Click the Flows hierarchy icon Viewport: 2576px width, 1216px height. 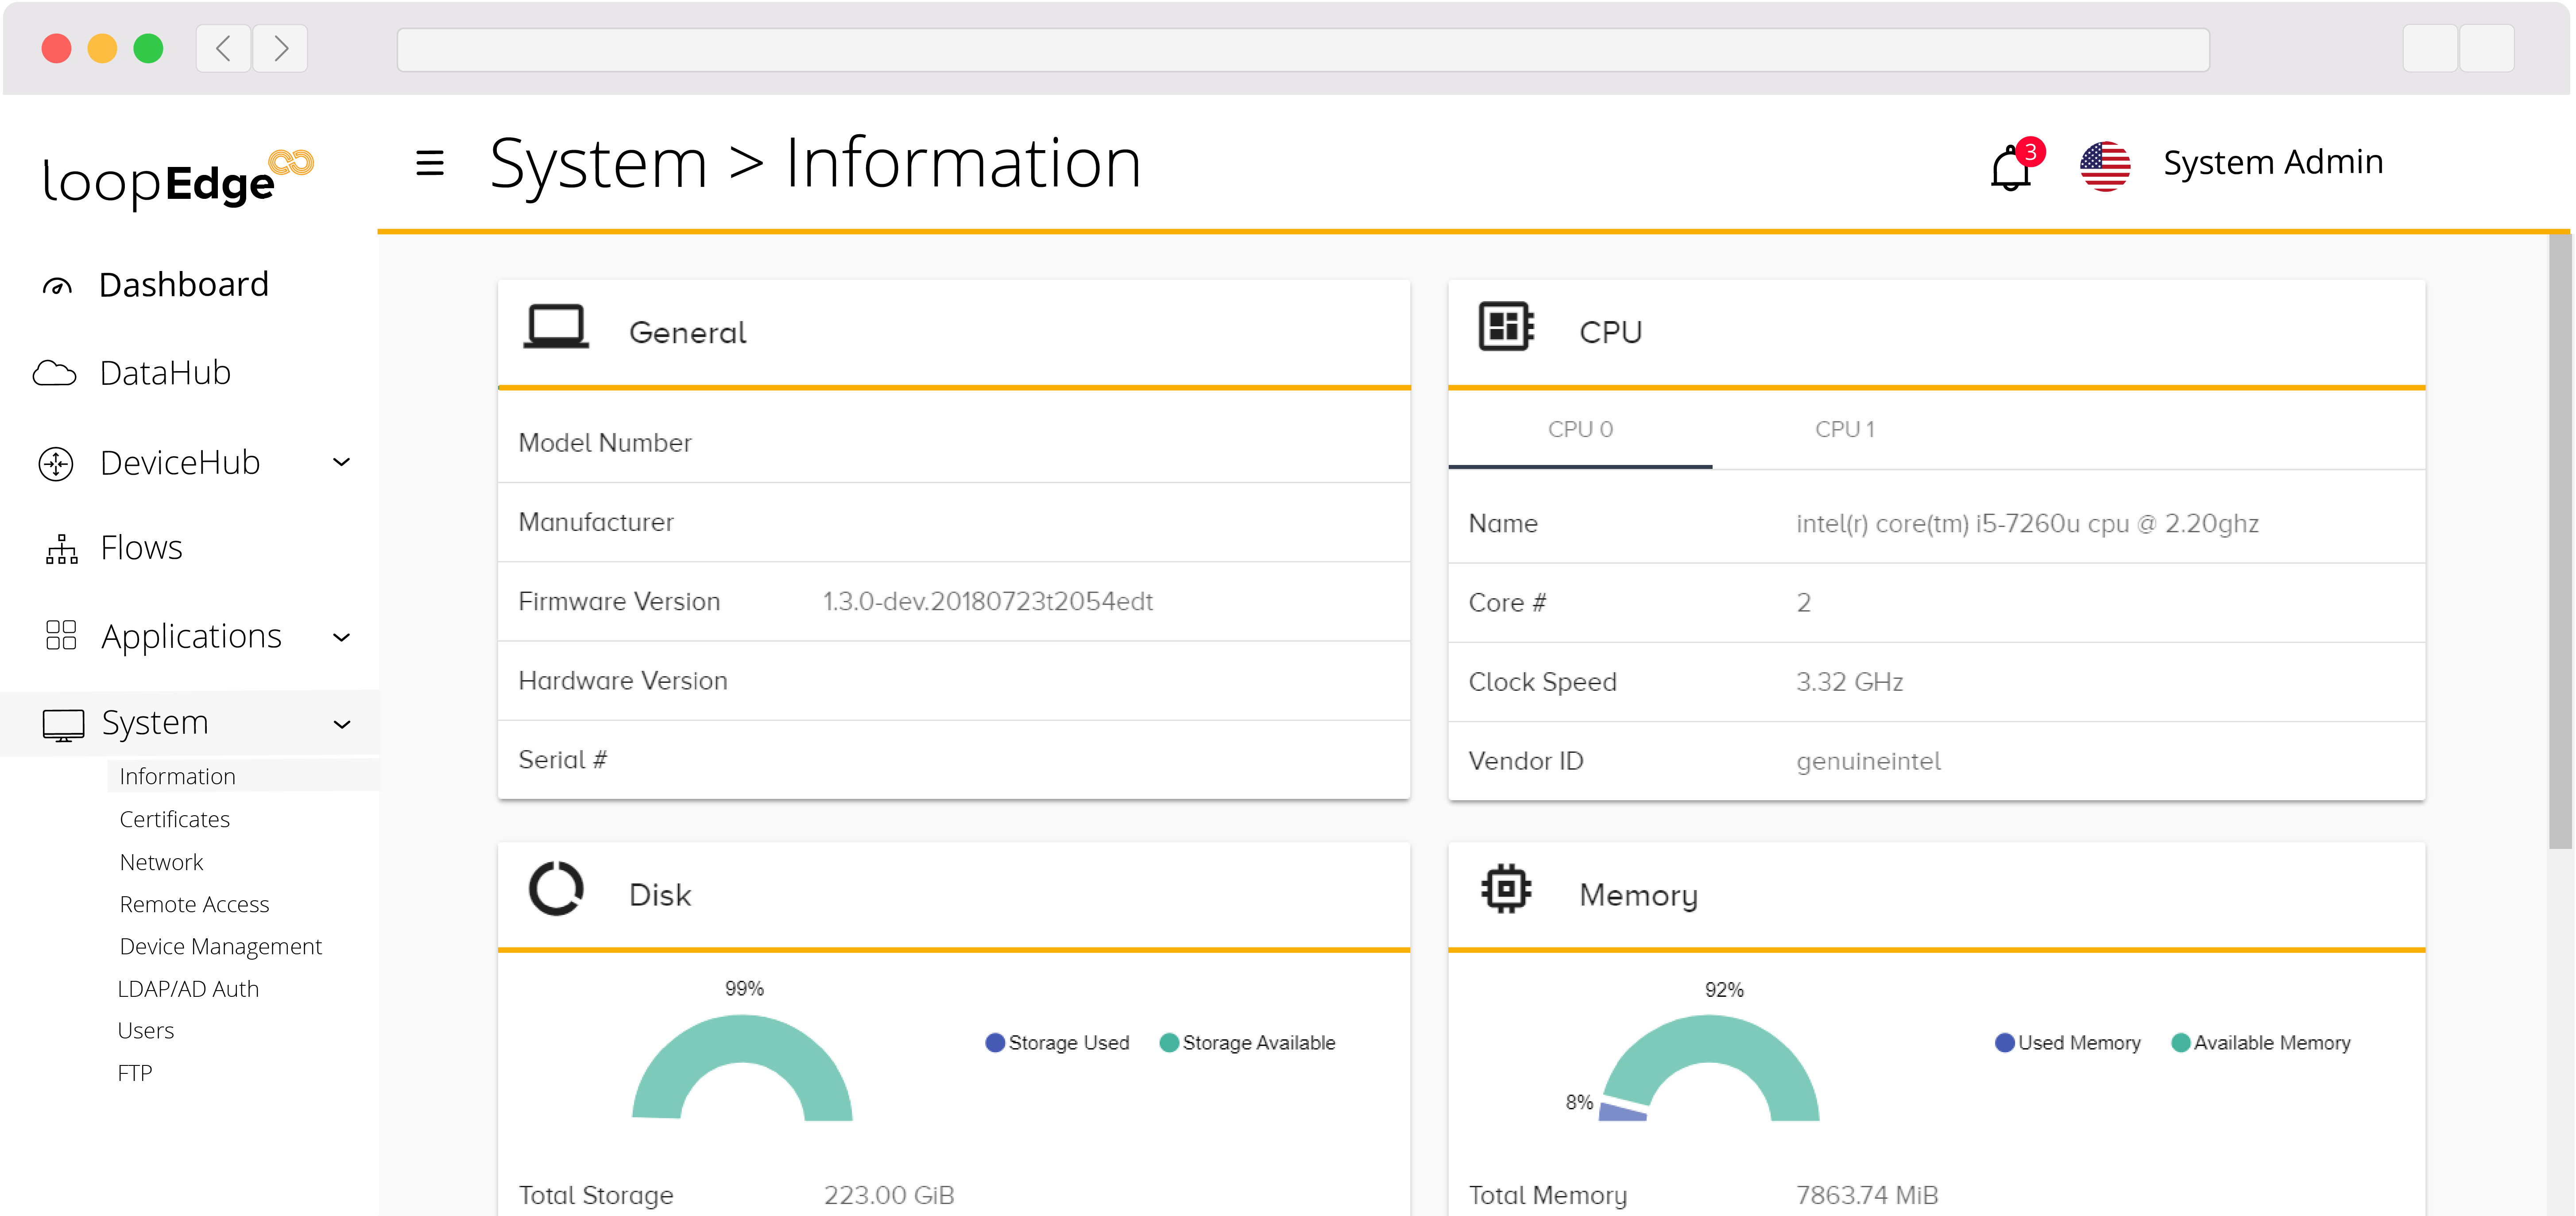(61, 549)
